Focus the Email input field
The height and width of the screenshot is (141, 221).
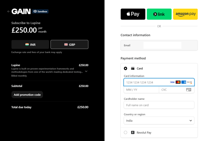159,45
